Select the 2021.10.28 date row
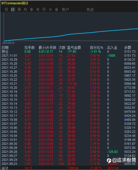This screenshot has height=170, width=138. pyautogui.click(x=9, y=64)
